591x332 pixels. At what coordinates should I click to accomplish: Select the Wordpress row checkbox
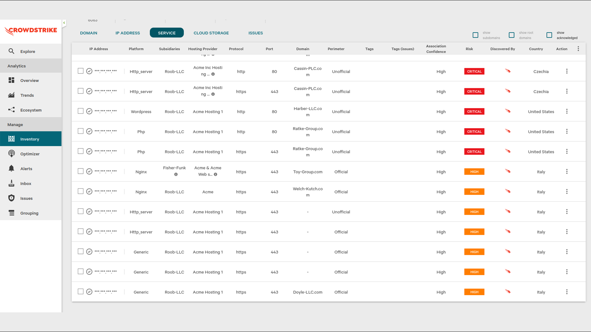coord(81,111)
